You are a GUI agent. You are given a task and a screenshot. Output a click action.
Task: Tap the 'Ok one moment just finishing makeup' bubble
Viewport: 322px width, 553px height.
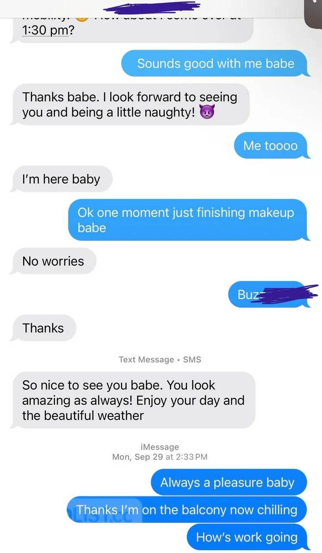[x=189, y=220]
